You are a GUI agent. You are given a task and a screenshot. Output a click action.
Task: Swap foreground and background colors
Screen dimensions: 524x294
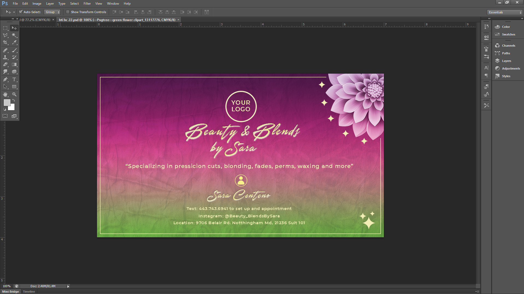point(14,100)
